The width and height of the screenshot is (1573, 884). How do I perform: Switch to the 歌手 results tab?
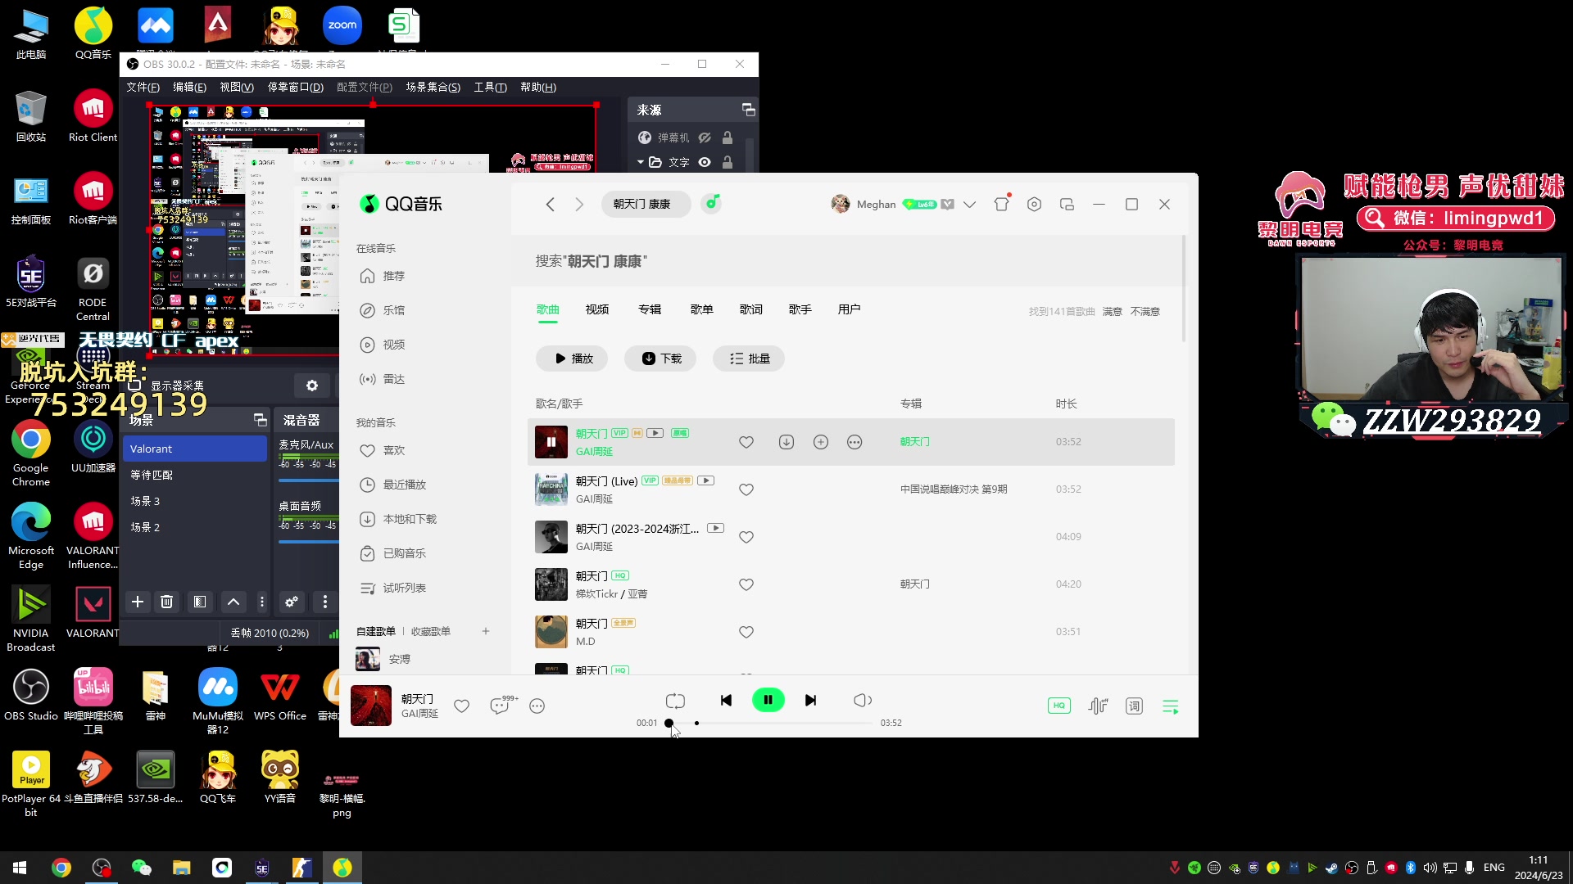click(x=800, y=309)
